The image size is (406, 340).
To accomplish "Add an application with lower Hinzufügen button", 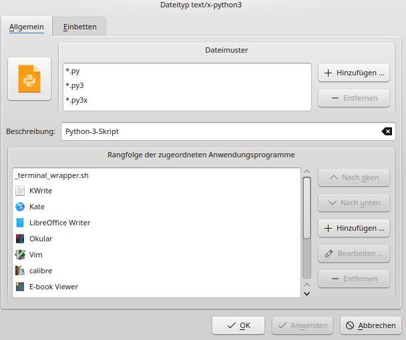I will (x=353, y=228).
